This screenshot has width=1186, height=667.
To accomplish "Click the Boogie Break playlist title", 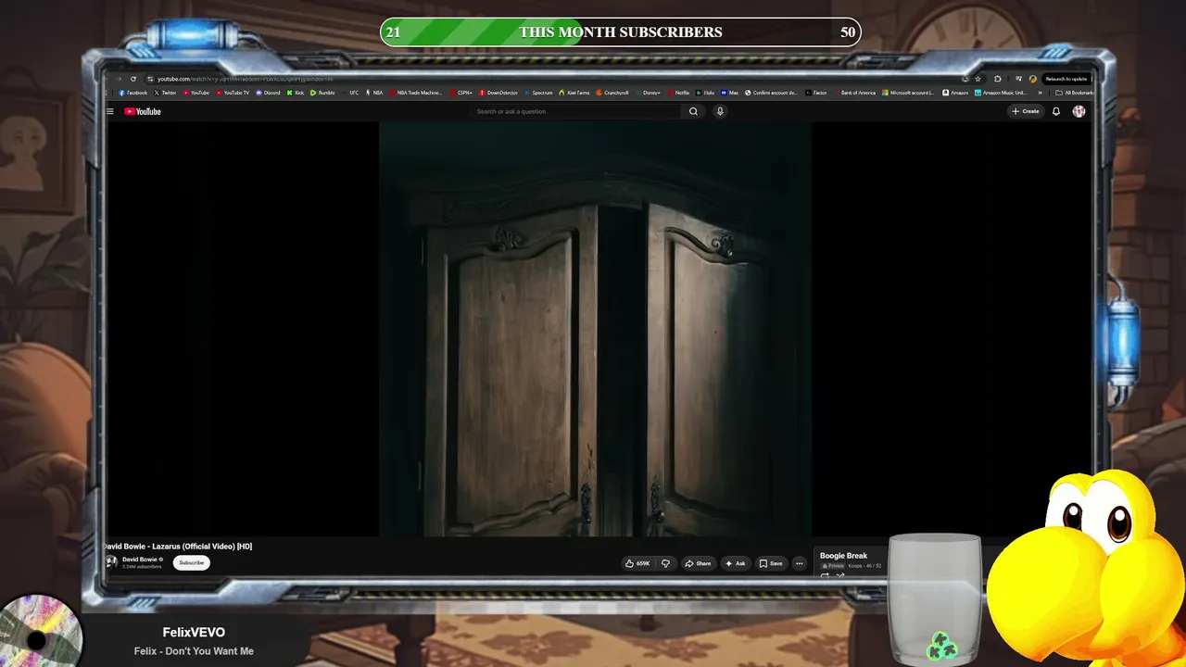I will pos(843,556).
